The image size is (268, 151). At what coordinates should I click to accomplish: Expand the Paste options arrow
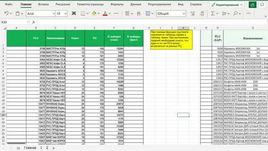pos(22,13)
